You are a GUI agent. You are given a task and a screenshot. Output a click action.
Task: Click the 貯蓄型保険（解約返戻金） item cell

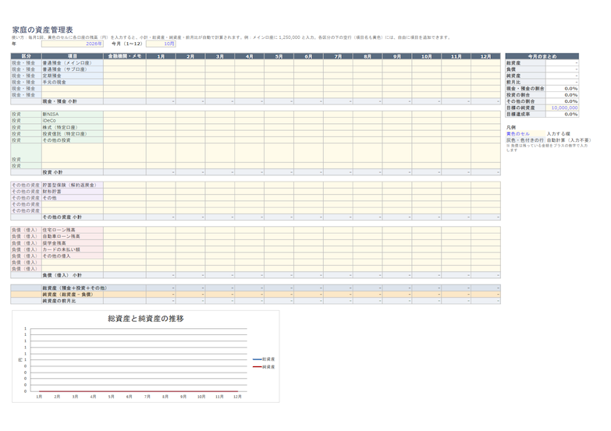[x=73, y=185]
